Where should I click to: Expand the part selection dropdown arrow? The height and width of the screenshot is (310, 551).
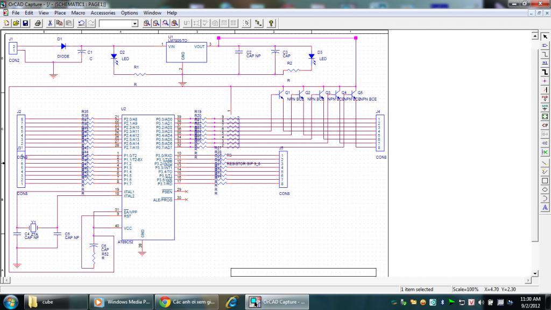point(135,24)
